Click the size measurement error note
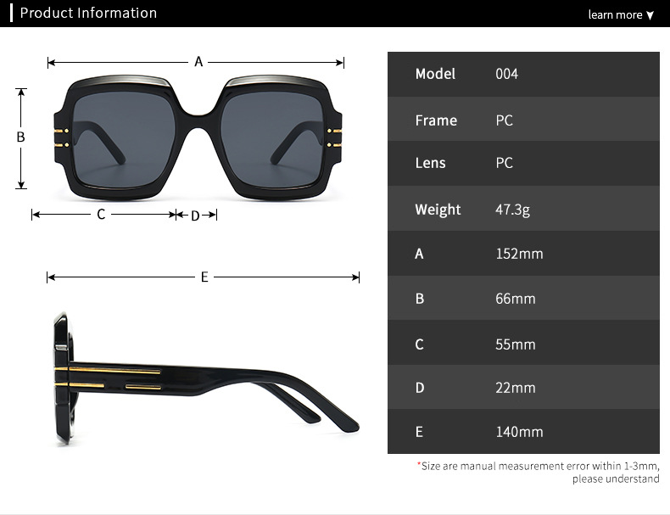This screenshot has height=515, width=670. pyautogui.click(x=539, y=473)
